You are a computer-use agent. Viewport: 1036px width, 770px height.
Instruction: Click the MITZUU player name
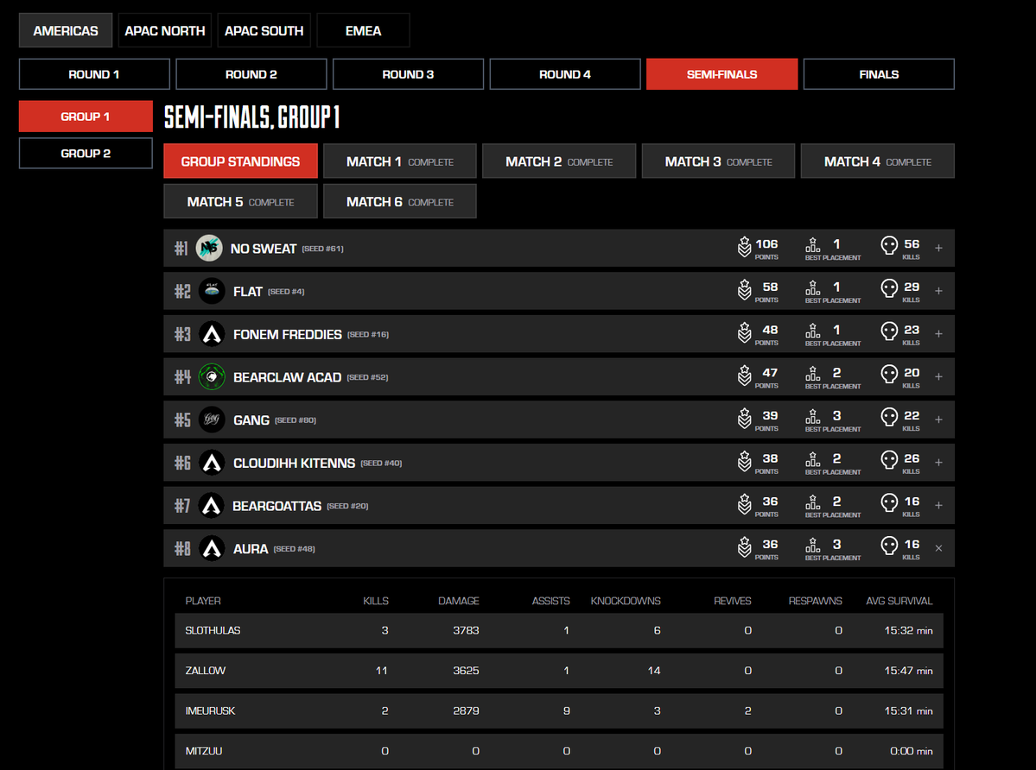click(204, 751)
